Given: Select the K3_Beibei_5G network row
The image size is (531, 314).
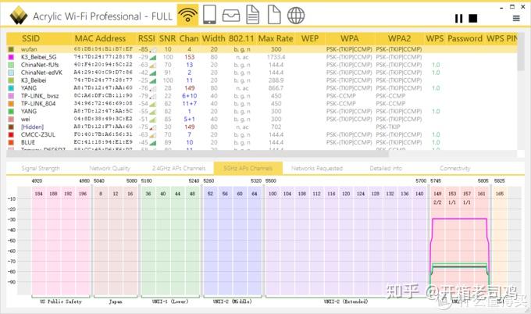Looking at the screenshot, I should (262, 57).
